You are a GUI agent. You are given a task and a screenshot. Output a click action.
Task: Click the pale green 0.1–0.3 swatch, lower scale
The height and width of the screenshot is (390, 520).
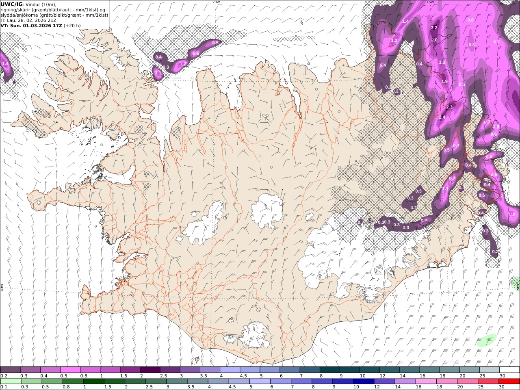pyautogui.click(x=11, y=381)
